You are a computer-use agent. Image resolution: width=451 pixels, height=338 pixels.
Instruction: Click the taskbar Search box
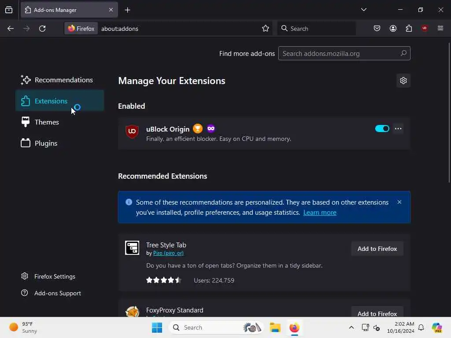pyautogui.click(x=216, y=327)
